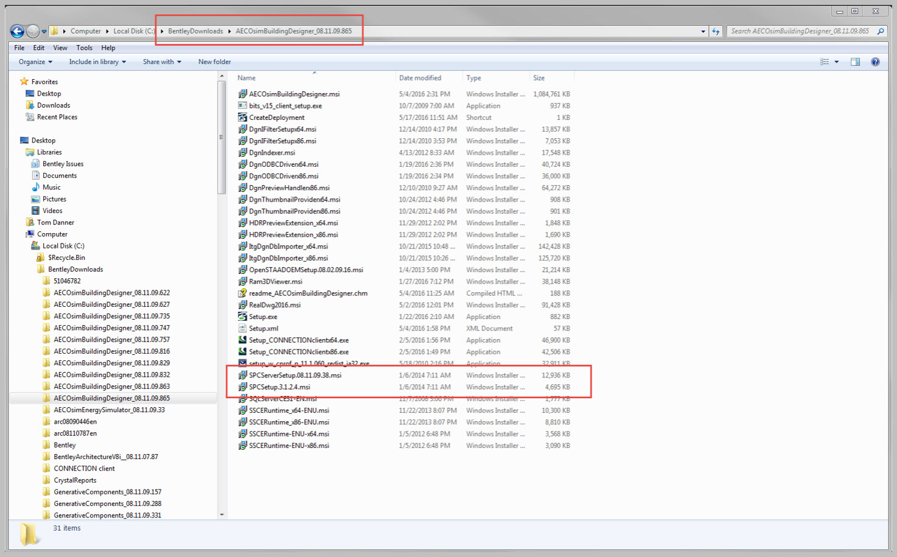Screen dimensions: 897x557
Task: Select the Setup_CONNECTIONclientx86.exe file icon
Action: click(x=242, y=351)
